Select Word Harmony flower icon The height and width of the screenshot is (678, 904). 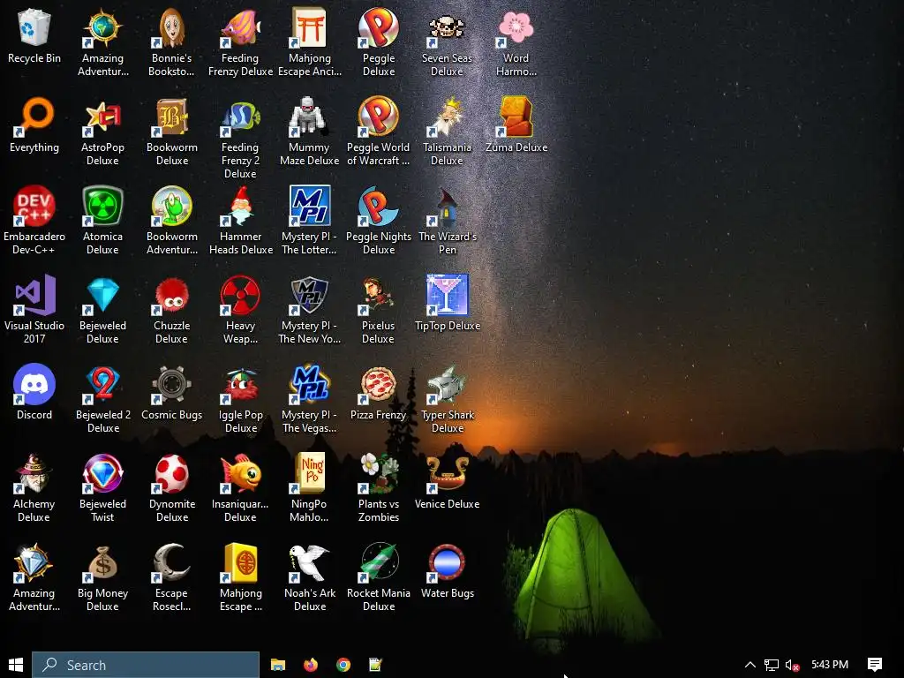click(516, 27)
